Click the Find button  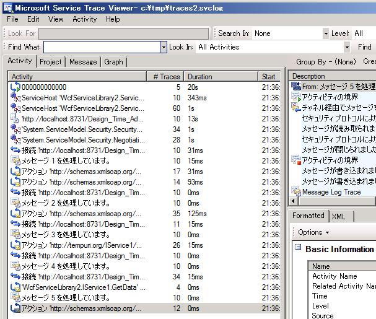(364, 47)
